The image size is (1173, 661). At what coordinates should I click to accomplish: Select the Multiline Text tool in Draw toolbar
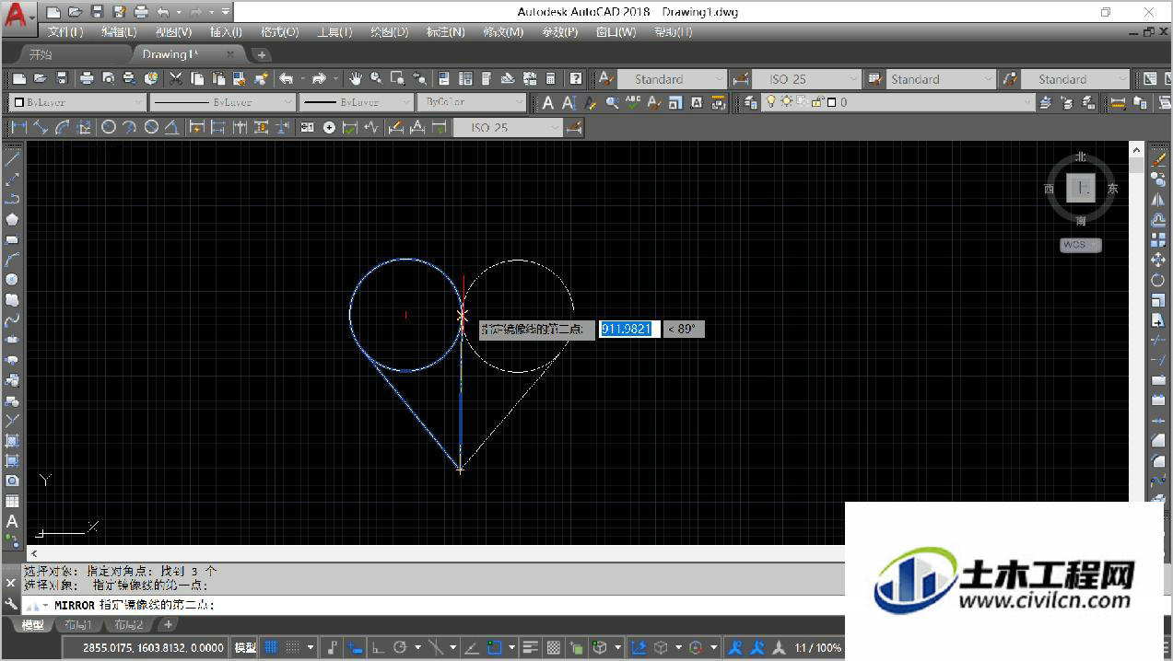tap(12, 522)
